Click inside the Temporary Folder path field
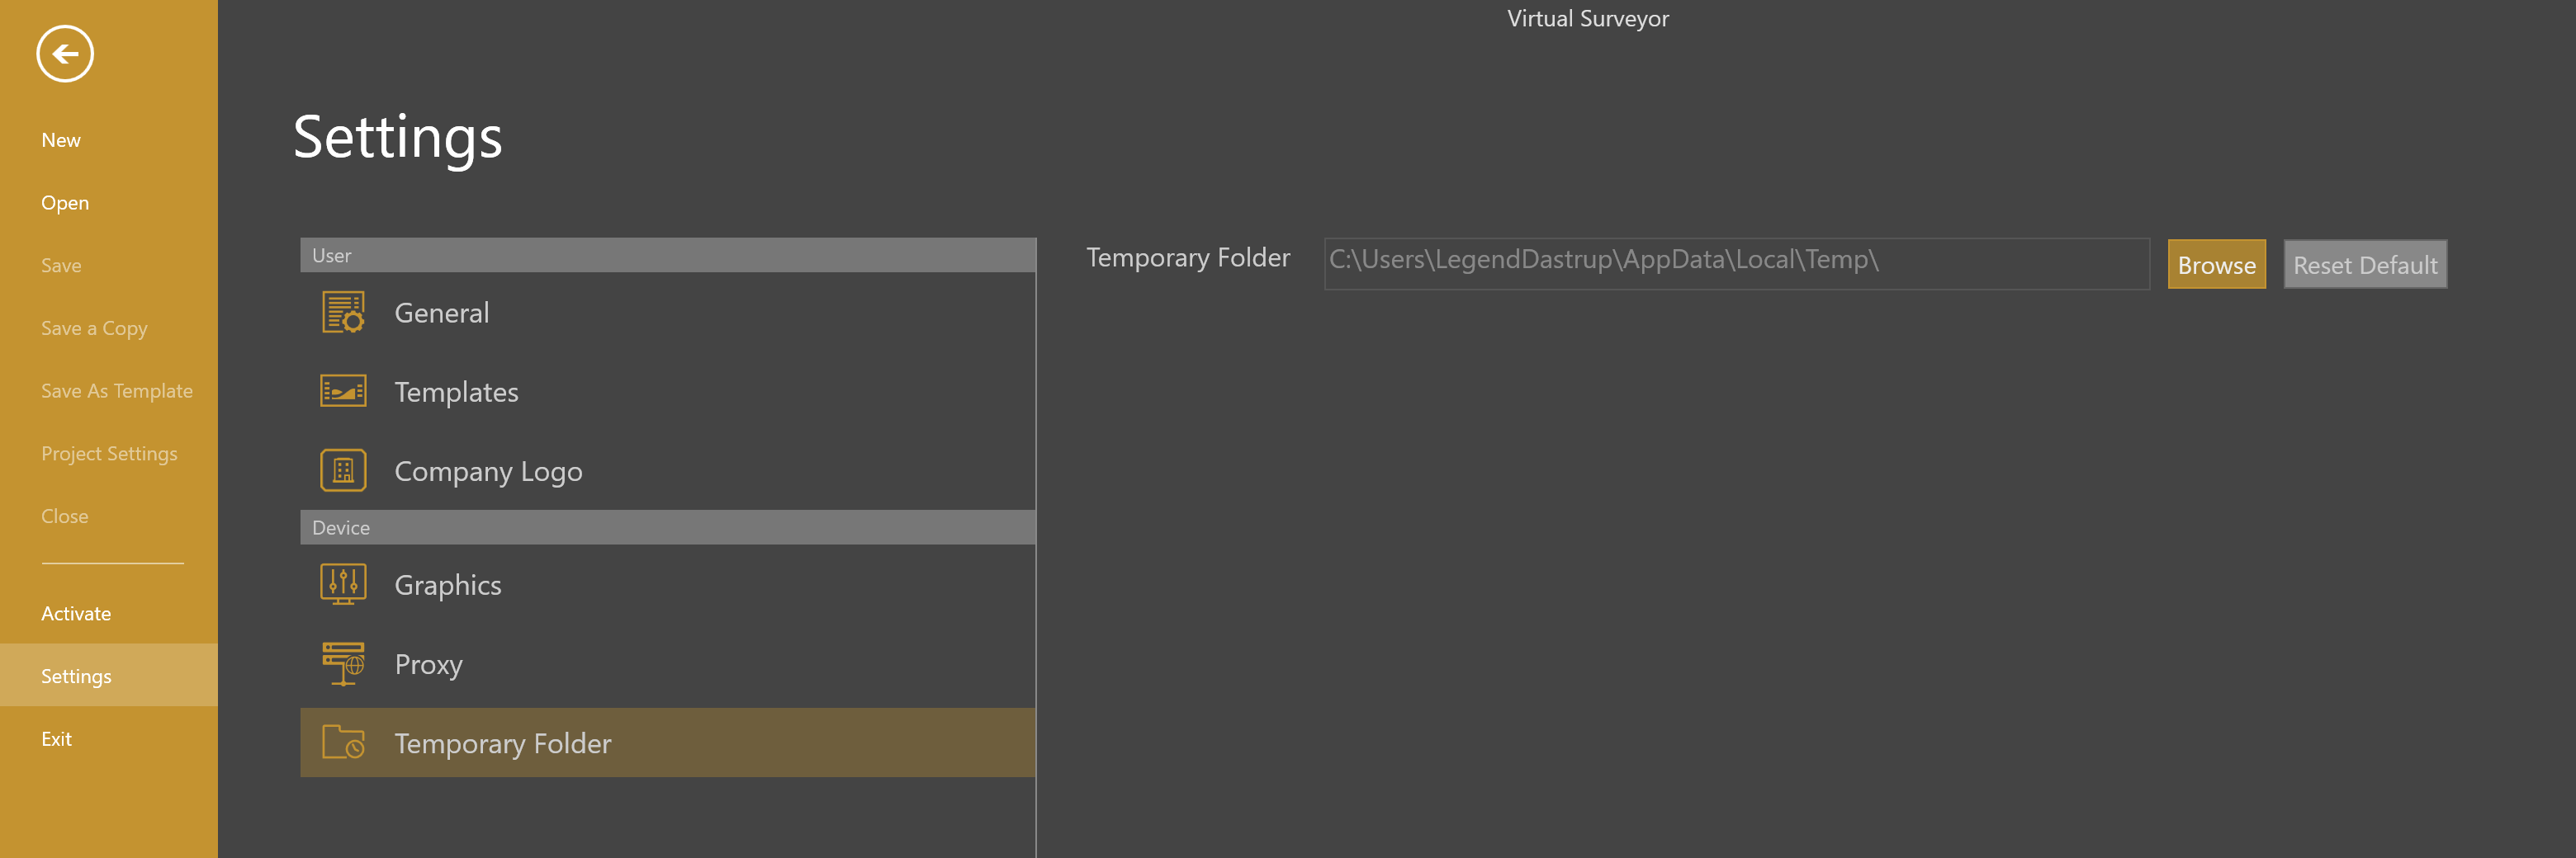Screen dimensions: 2576x858 [1735, 262]
